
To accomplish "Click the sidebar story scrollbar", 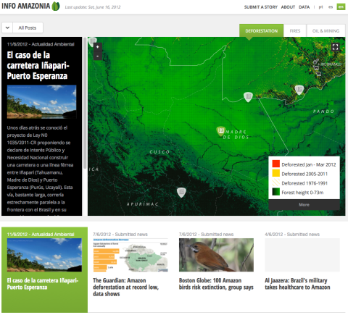I will pyautogui.click(x=85, y=104).
